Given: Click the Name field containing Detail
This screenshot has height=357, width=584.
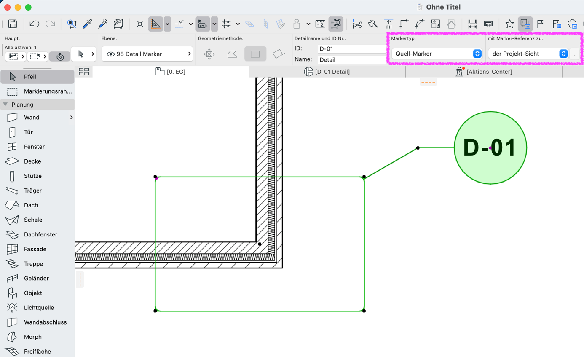Looking at the screenshot, I should pyautogui.click(x=352, y=59).
